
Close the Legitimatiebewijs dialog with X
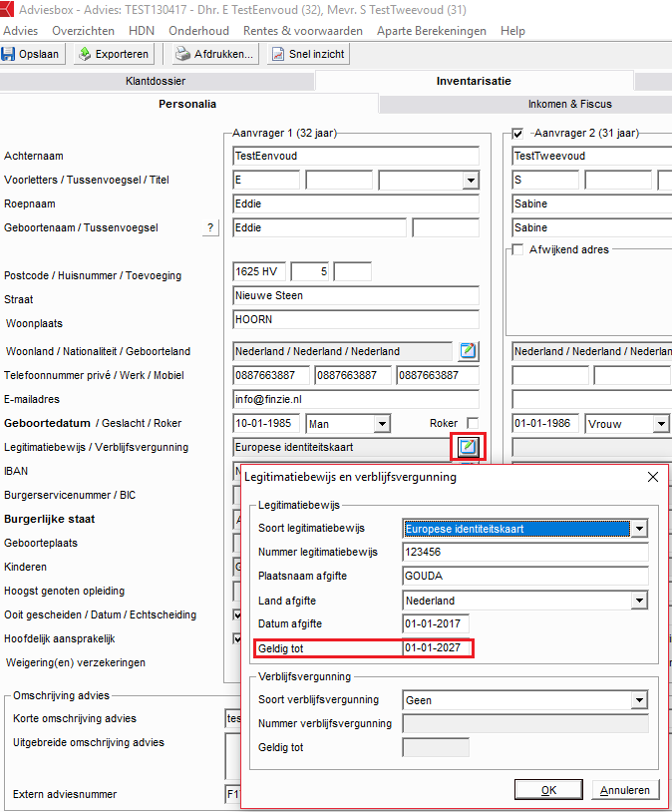pos(653,477)
